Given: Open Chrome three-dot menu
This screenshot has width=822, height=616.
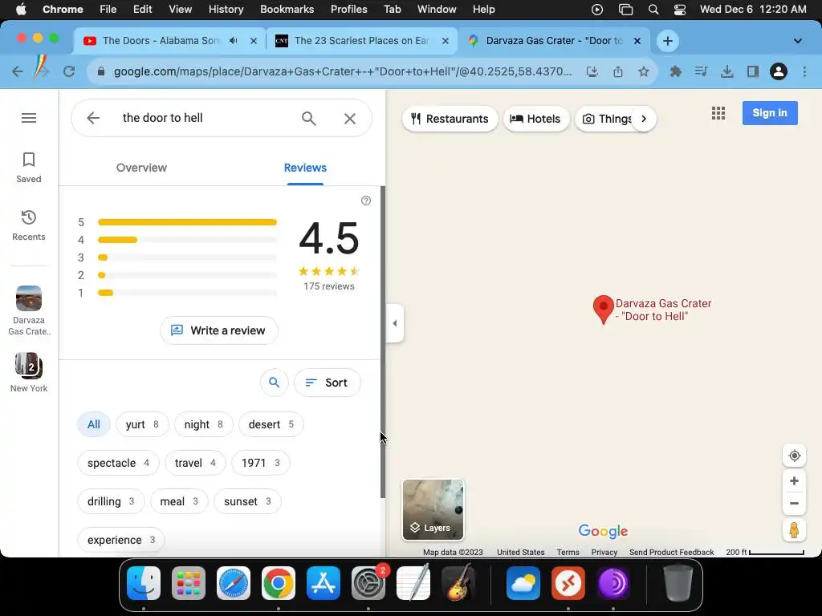Looking at the screenshot, I should coord(804,71).
